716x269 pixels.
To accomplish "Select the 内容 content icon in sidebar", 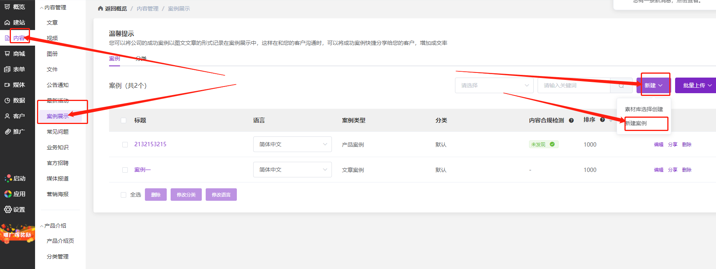I will coord(7,38).
